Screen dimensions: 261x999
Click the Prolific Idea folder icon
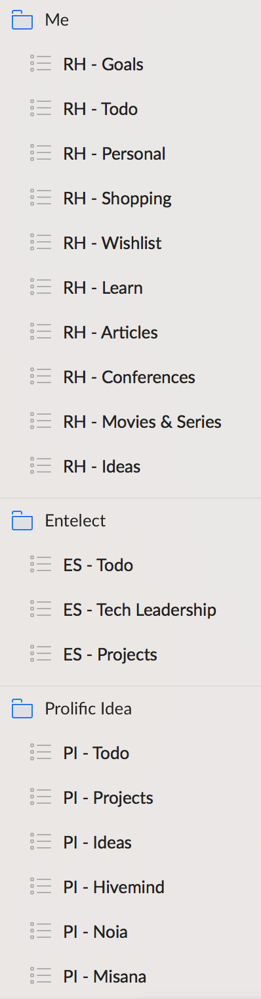coord(22,709)
